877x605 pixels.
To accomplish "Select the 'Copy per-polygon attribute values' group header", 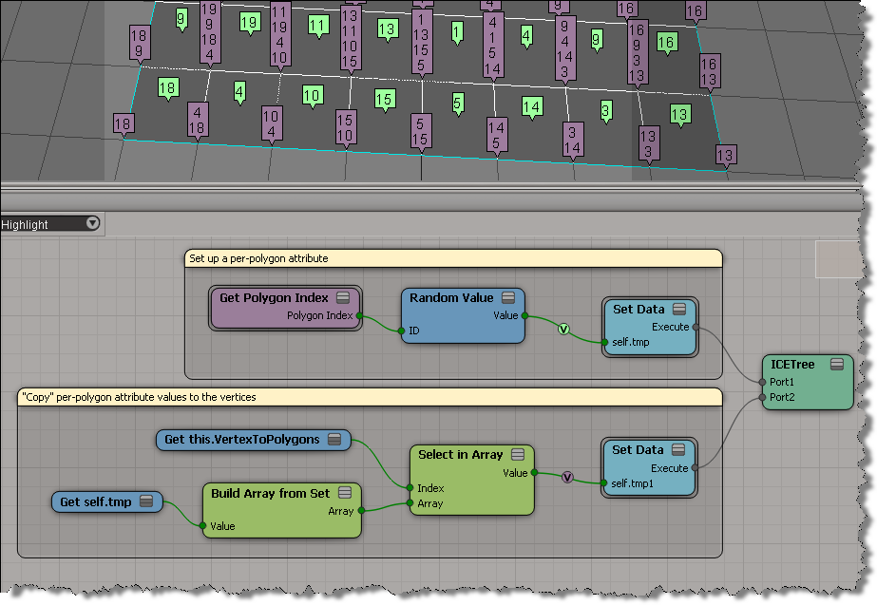I will (x=371, y=397).
